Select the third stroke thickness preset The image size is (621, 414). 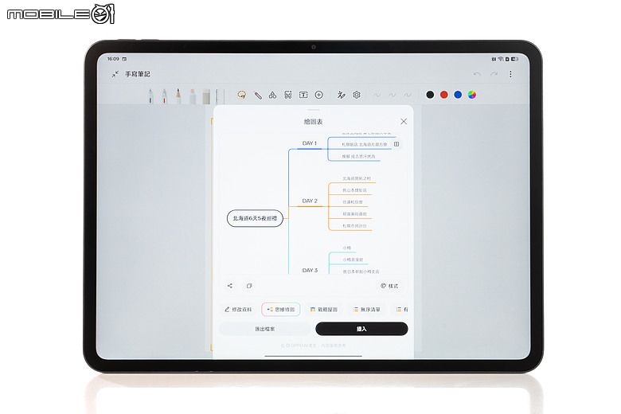point(408,95)
